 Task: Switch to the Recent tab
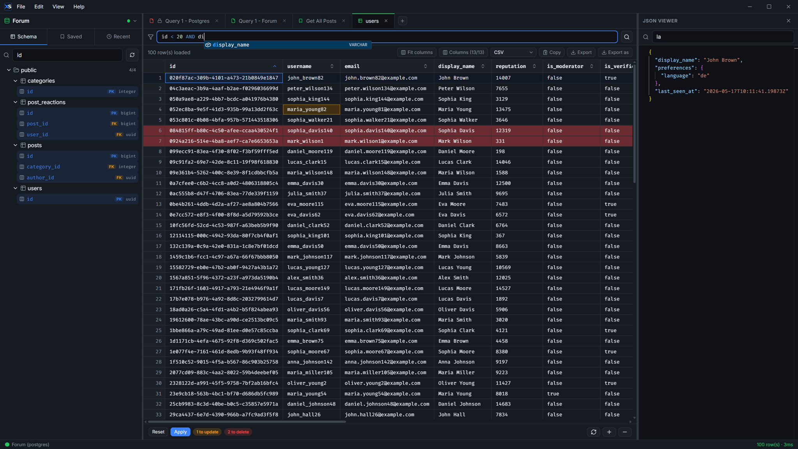point(118,37)
